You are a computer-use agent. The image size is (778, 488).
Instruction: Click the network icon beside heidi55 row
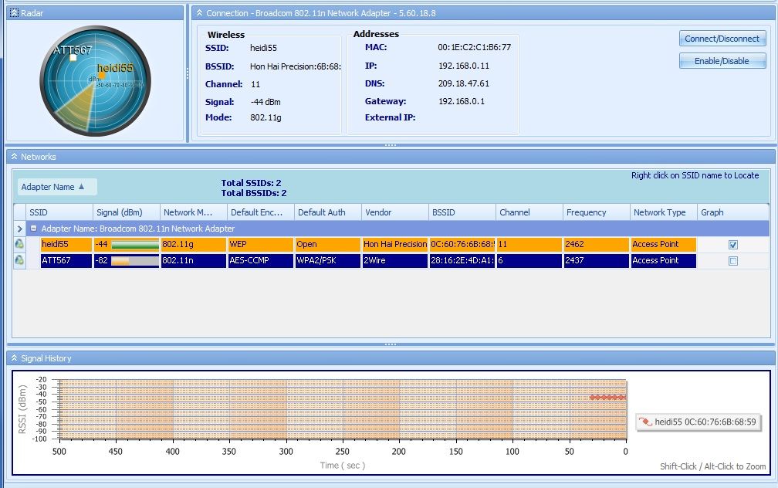(x=19, y=244)
